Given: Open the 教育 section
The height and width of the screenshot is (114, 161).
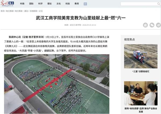Looking at the screenshot, I should (77, 4).
